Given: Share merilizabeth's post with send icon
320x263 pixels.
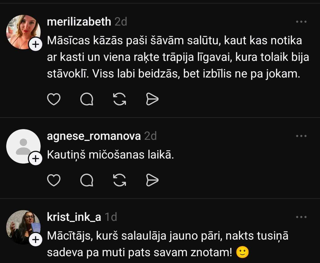Looking at the screenshot, I should 152,99.
